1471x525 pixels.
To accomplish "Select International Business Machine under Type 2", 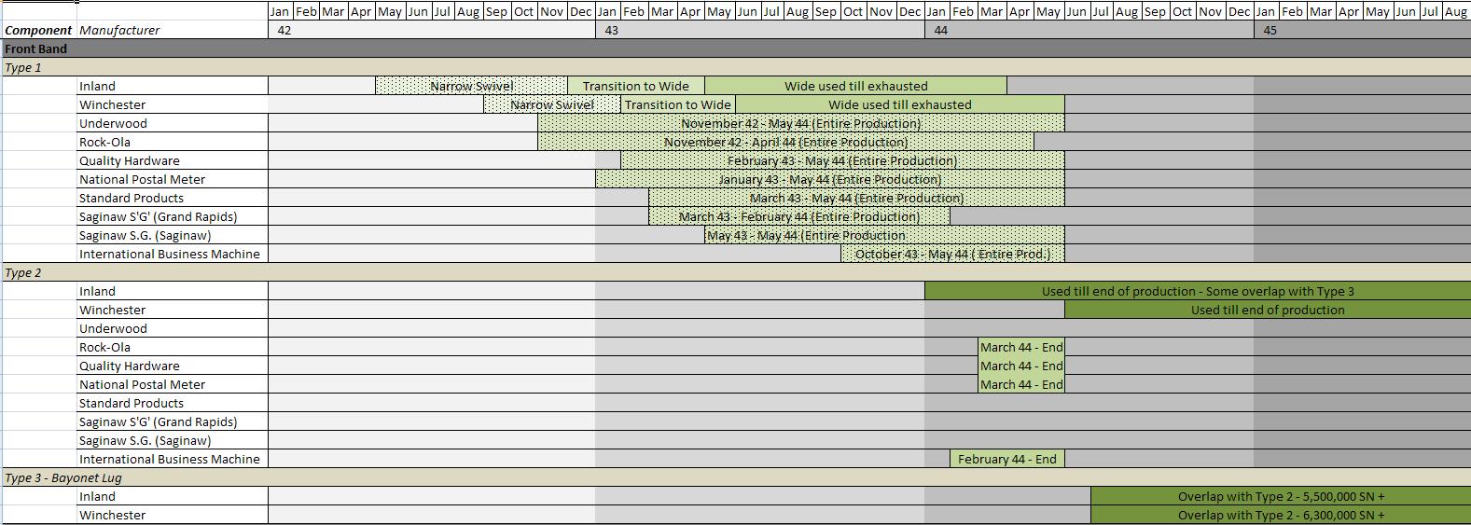I will pos(173,459).
